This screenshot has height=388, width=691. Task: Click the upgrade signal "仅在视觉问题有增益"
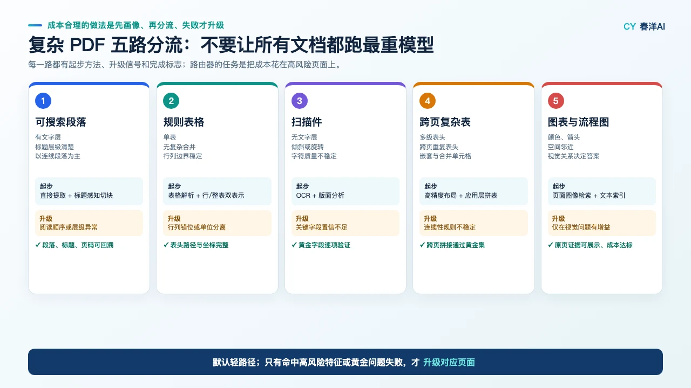(x=581, y=227)
